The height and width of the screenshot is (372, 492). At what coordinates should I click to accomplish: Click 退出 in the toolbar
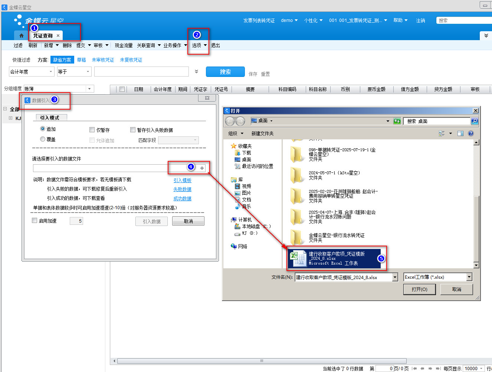click(215, 45)
